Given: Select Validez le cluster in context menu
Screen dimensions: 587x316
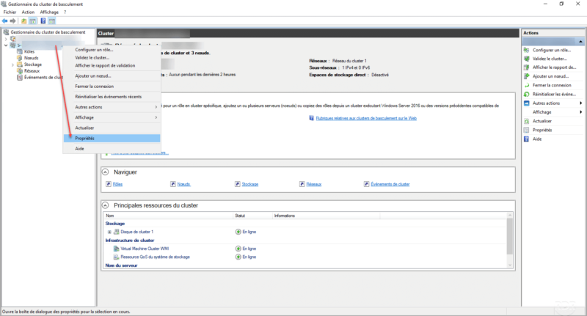Looking at the screenshot, I should pyautogui.click(x=112, y=58).
